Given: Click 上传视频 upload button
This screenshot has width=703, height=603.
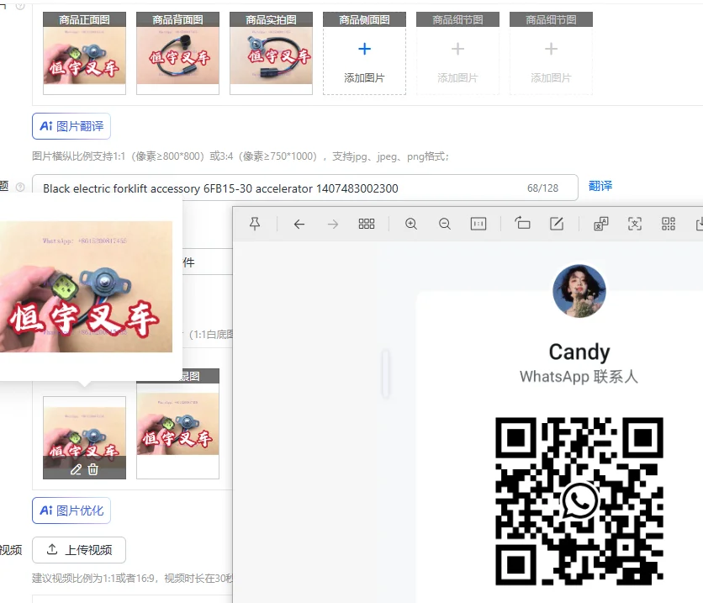Looking at the screenshot, I should tap(79, 550).
